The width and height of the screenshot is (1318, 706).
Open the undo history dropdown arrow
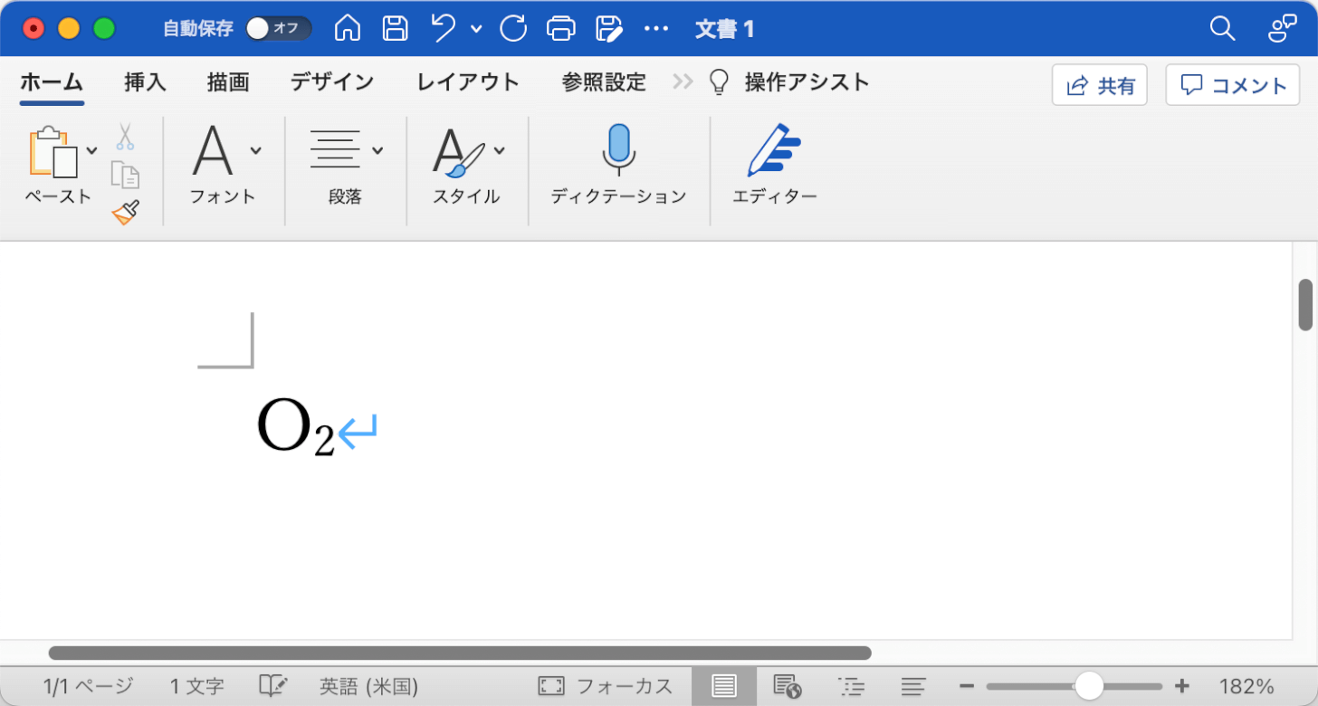pyautogui.click(x=476, y=29)
